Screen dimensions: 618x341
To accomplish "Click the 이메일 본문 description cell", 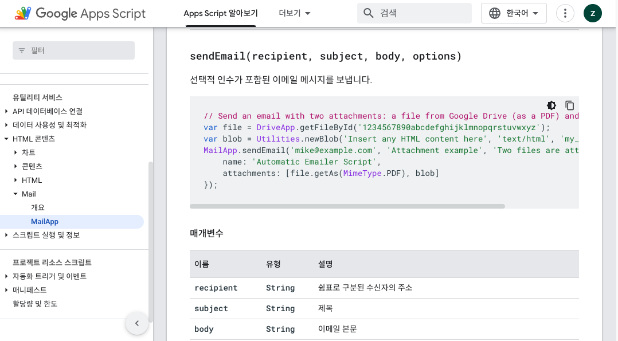I will coord(337,329).
